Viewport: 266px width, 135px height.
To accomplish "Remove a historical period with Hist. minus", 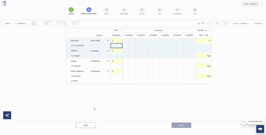I will (112, 30).
